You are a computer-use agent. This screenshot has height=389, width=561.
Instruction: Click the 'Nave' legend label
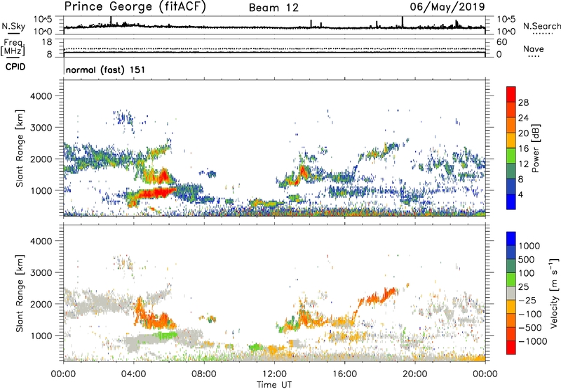(534, 49)
